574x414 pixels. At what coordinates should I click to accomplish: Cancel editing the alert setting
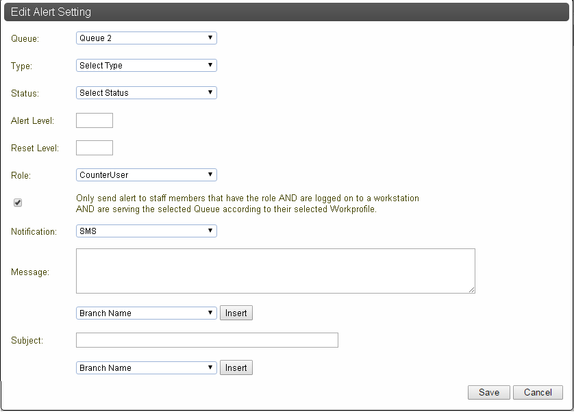coord(538,392)
